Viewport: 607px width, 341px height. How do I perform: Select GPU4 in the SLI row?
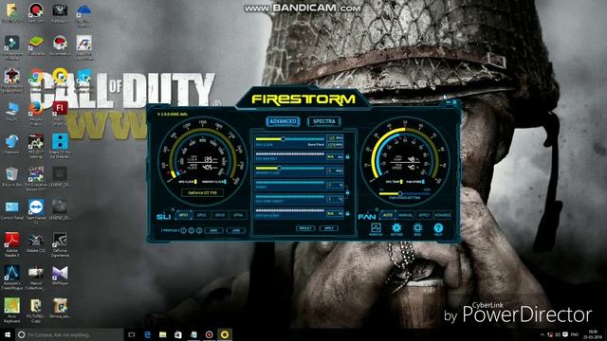[x=238, y=215]
